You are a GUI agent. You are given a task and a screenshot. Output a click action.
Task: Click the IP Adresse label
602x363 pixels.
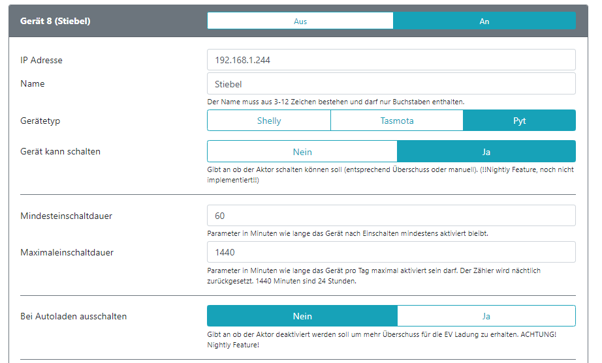click(42, 60)
